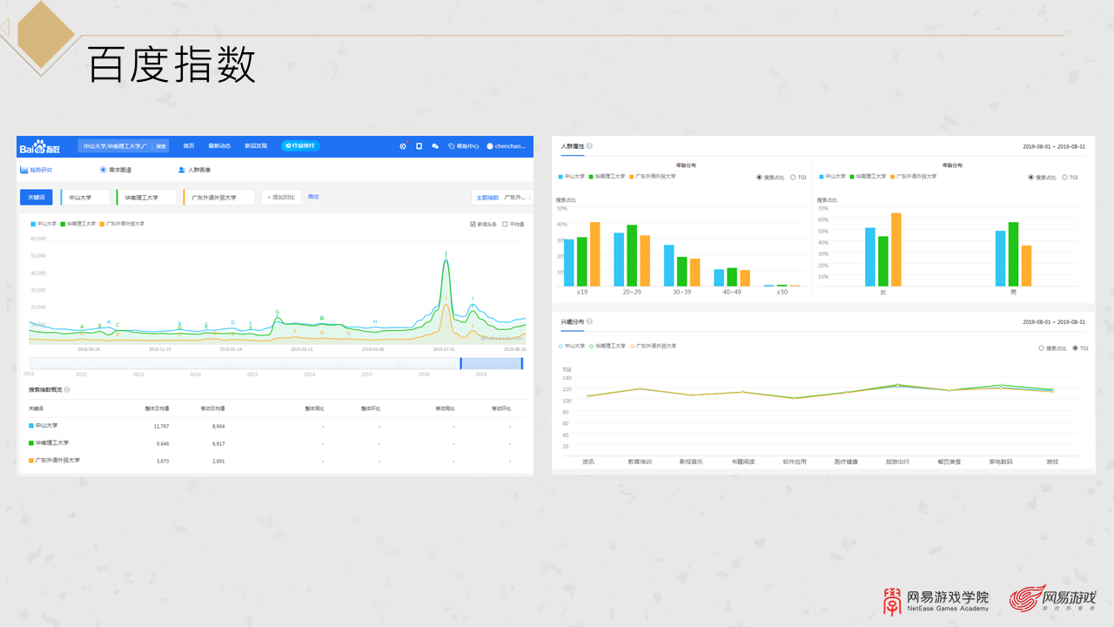Click the 行业排行 button
The image size is (1114, 627).
(300, 146)
